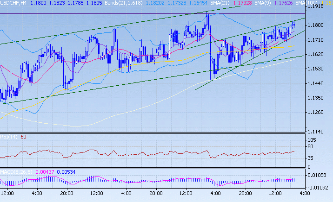333x202 pixels.
Task: Click the USDCHF,H4 symbol label
Action: 14,3
